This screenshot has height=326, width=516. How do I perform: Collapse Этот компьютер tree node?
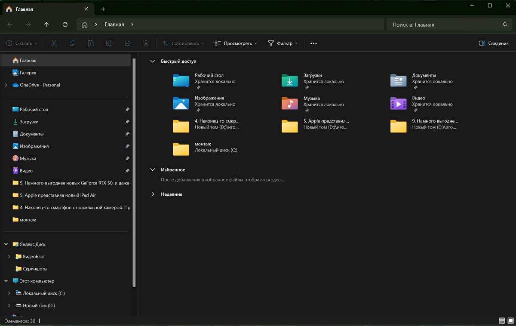[6, 281]
